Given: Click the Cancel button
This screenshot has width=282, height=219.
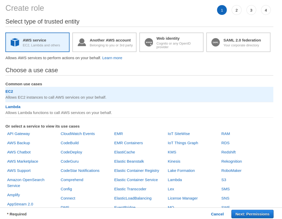Looking at the screenshot, I should pyautogui.click(x=217, y=214).
